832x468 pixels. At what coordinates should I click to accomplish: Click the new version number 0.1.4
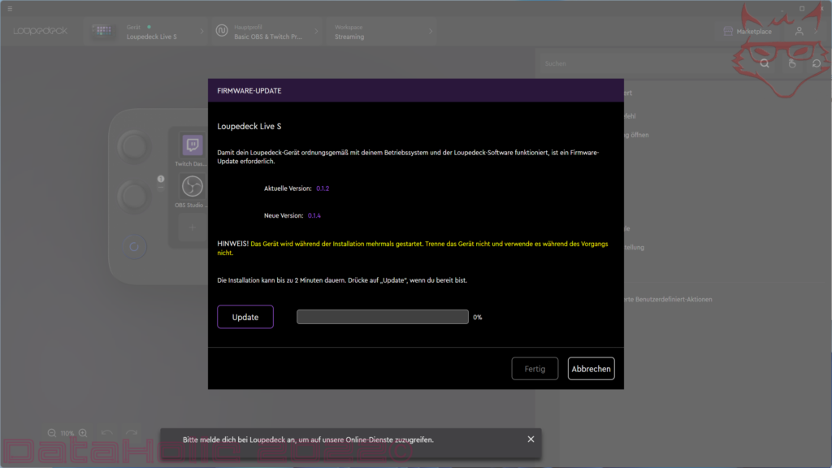[x=314, y=215]
